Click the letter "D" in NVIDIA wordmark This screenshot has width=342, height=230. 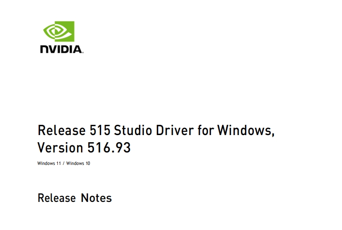point(66,49)
